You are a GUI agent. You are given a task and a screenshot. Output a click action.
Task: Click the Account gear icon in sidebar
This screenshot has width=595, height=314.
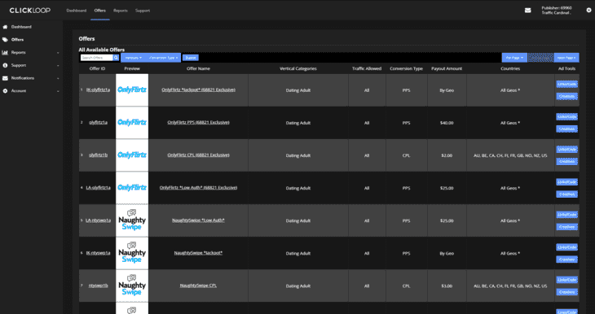[6, 91]
